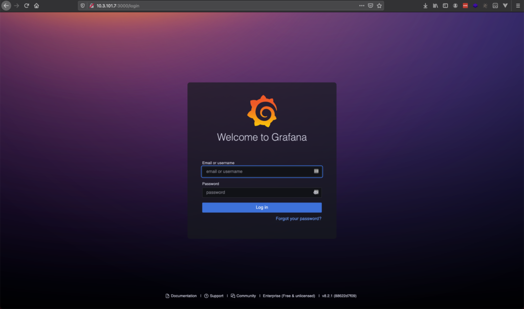
Task: Open the library bookshelf icon
Action: (435, 6)
